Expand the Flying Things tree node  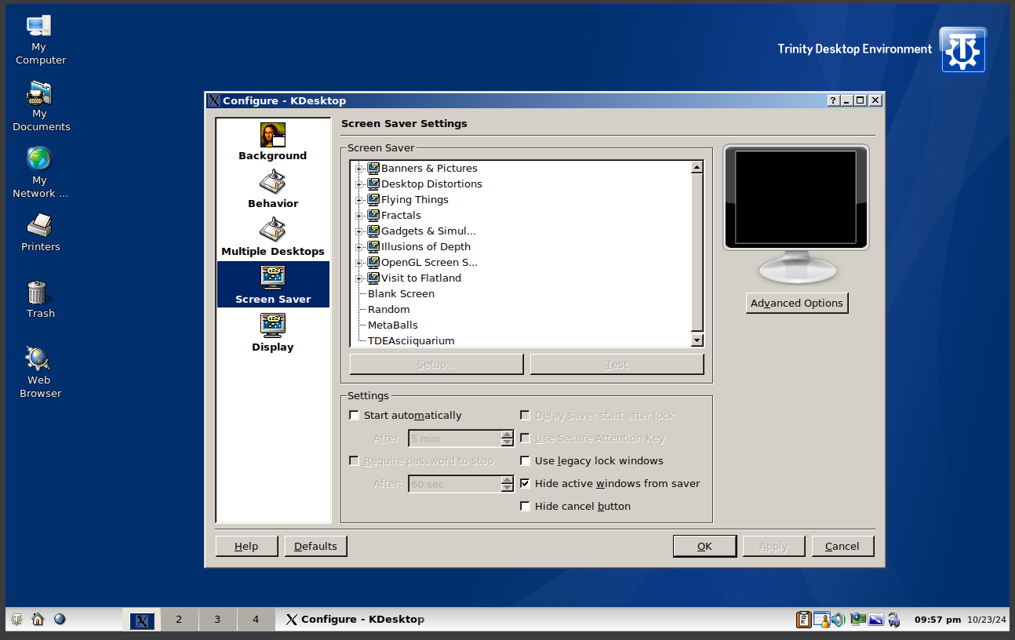[x=359, y=200]
